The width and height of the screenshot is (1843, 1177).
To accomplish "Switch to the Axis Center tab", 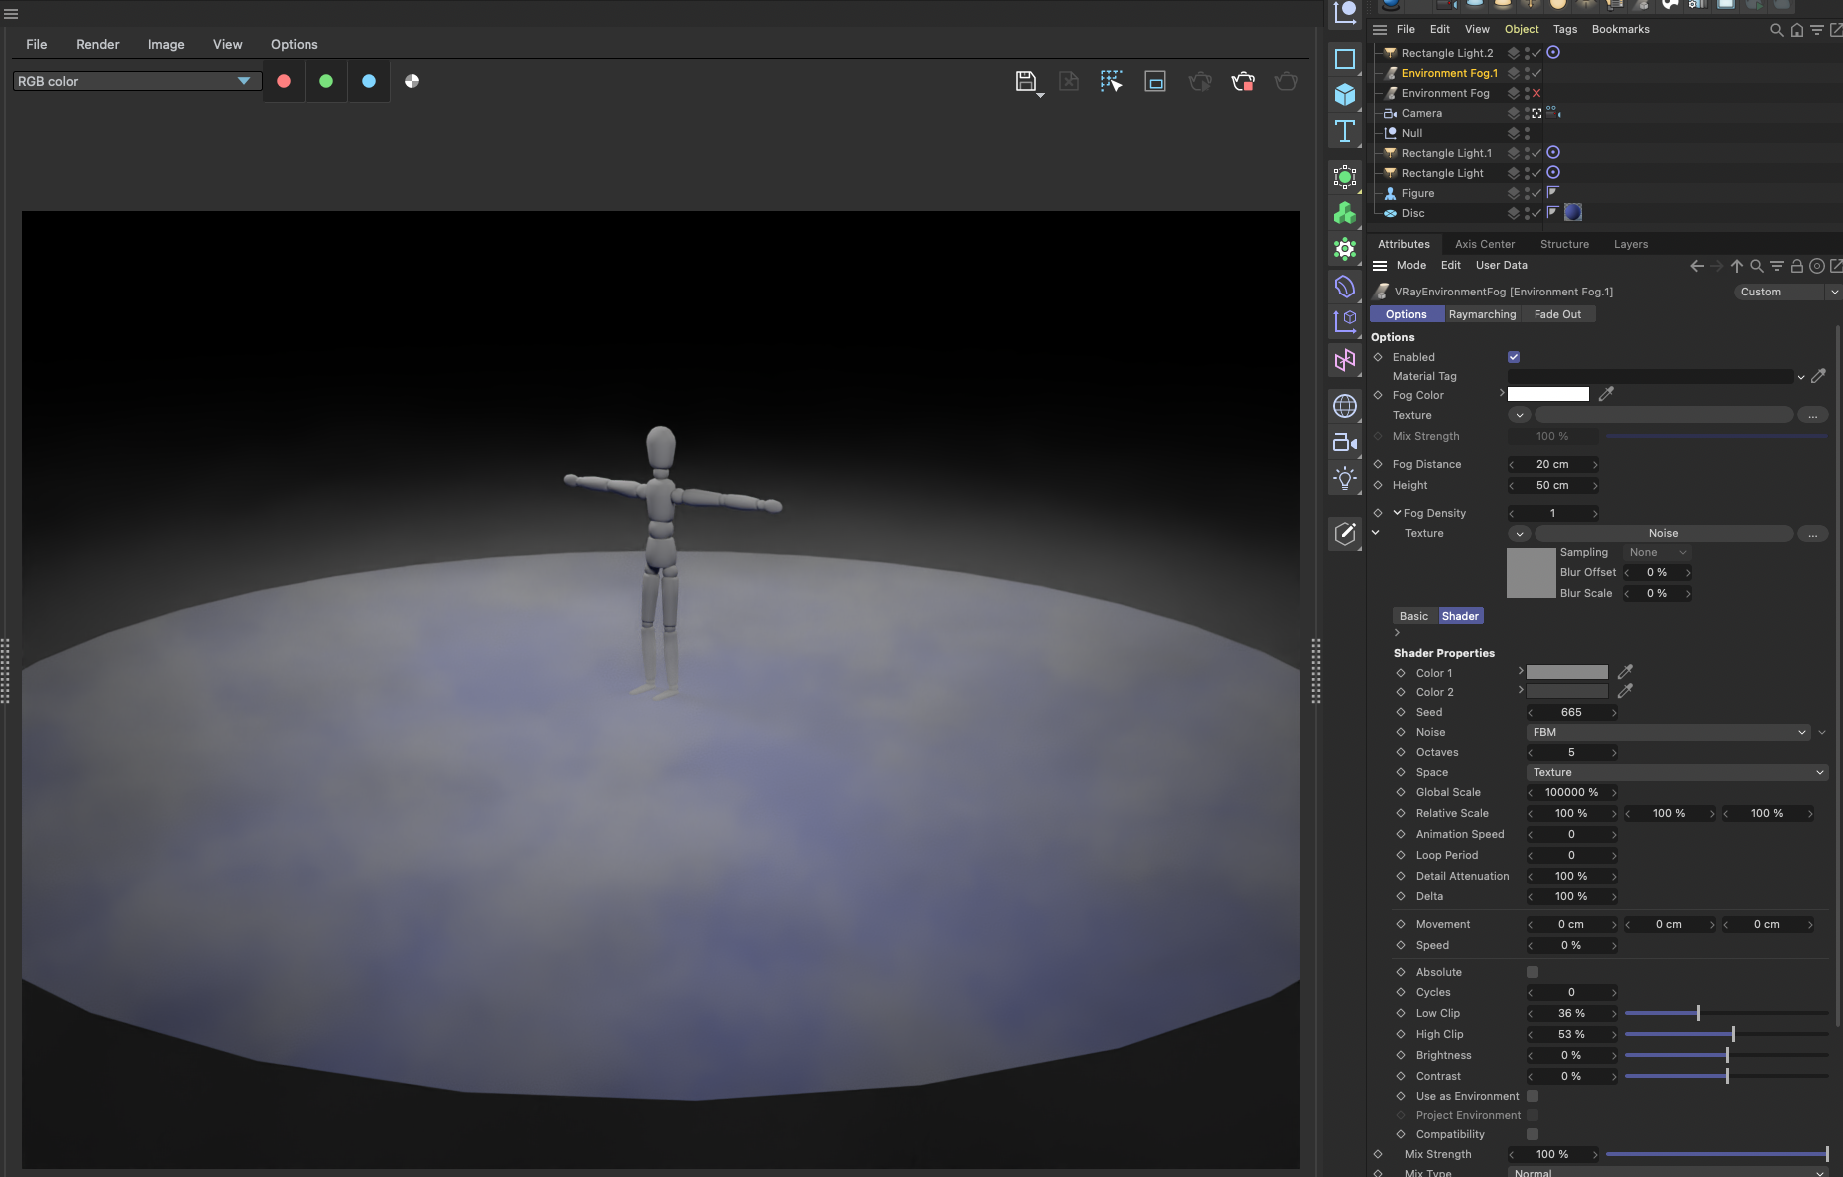I will click(x=1485, y=244).
